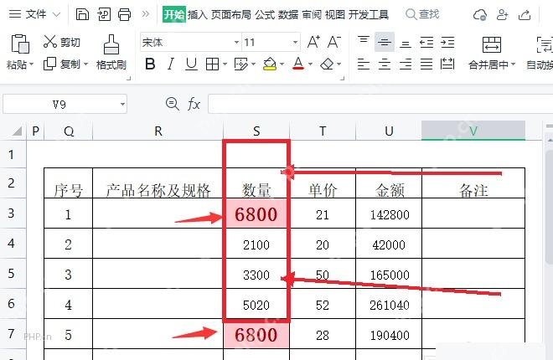Viewport: 553px width, 360px height.
Task: Open the font color dropdown arrow
Action: tap(310, 64)
